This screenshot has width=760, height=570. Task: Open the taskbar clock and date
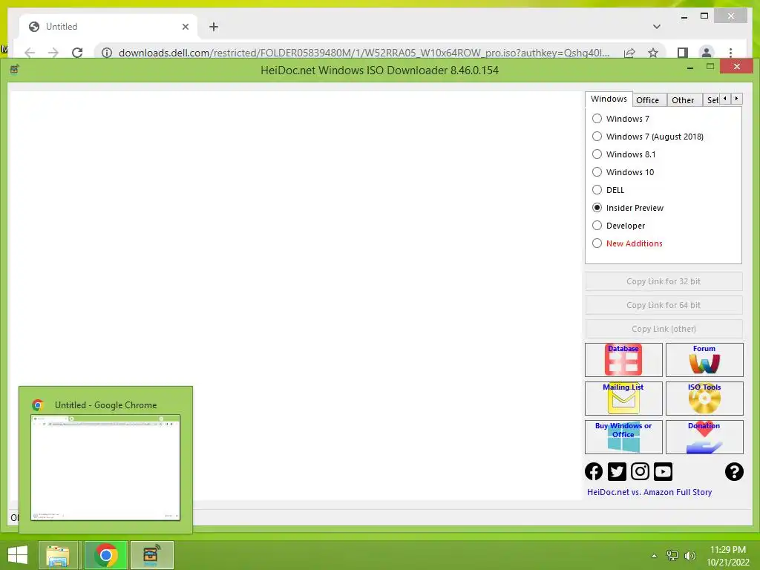tap(728, 556)
